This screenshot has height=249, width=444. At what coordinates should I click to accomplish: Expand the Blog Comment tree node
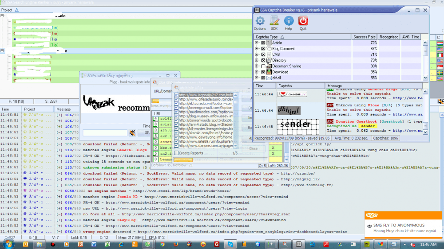point(257,49)
